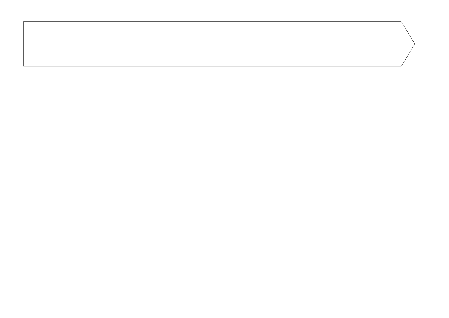Click the pentagon arrow shape's center

[x=219, y=44]
